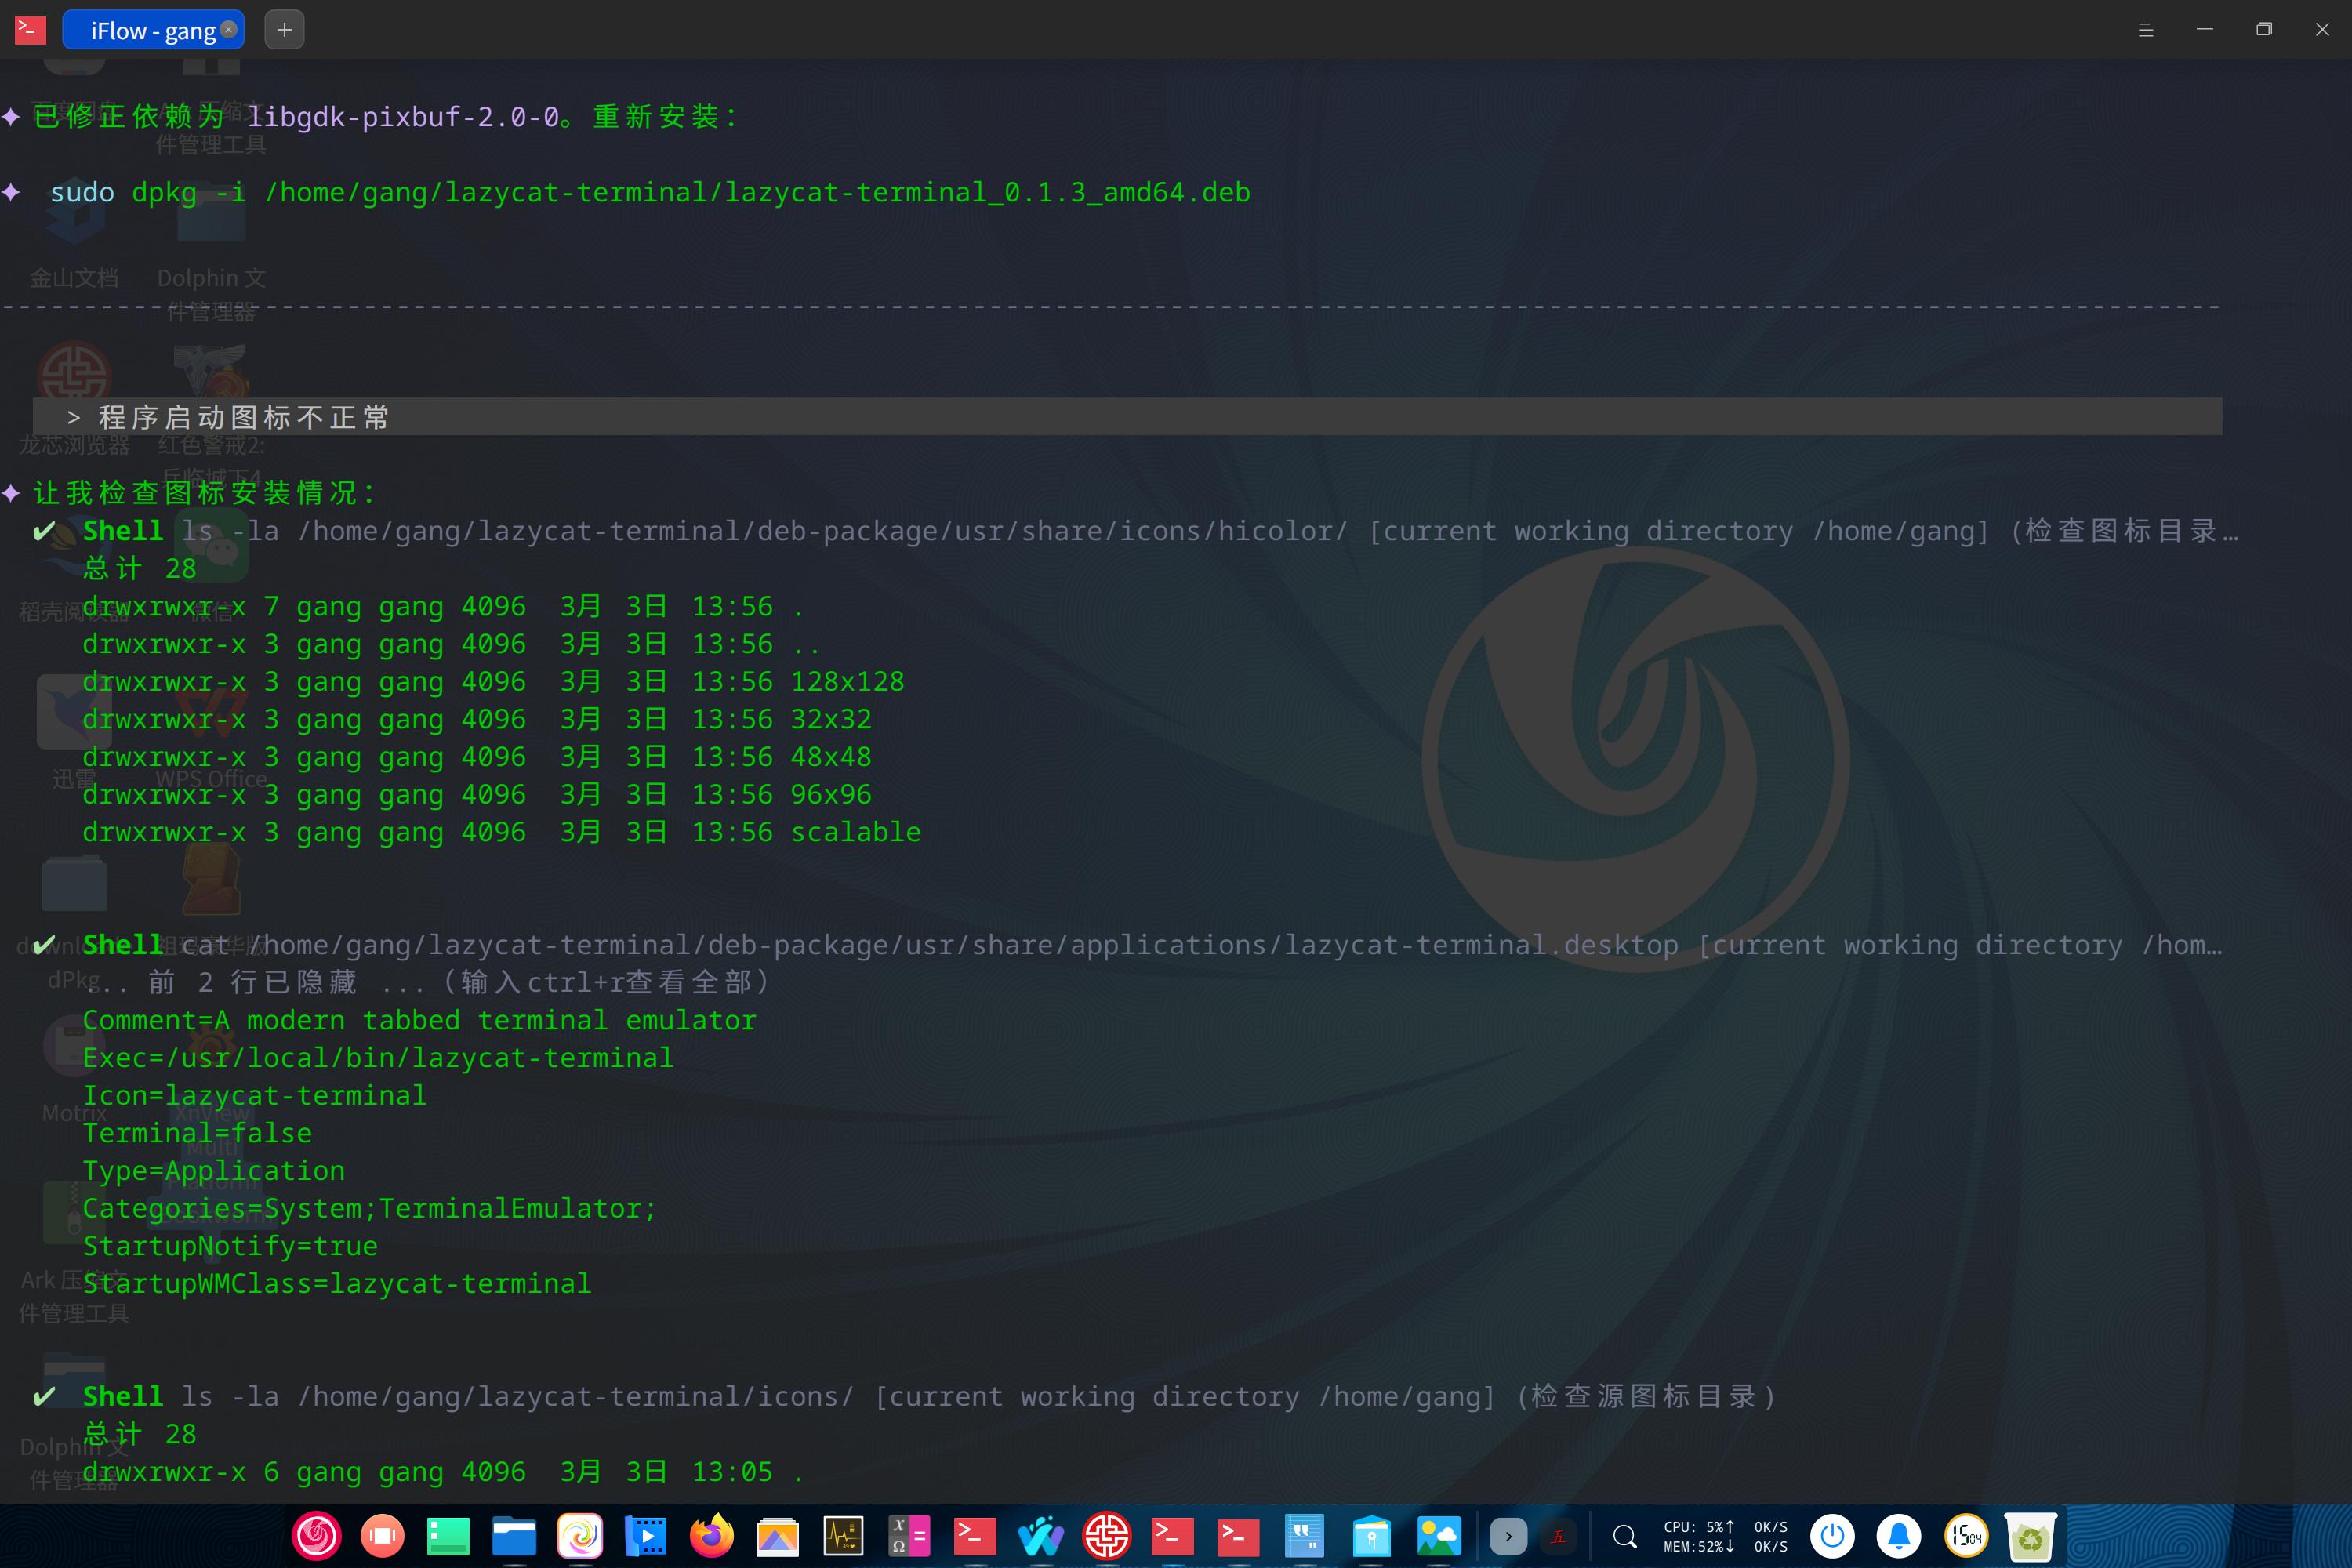Switch to the iFlow - gang tab

click(x=152, y=30)
